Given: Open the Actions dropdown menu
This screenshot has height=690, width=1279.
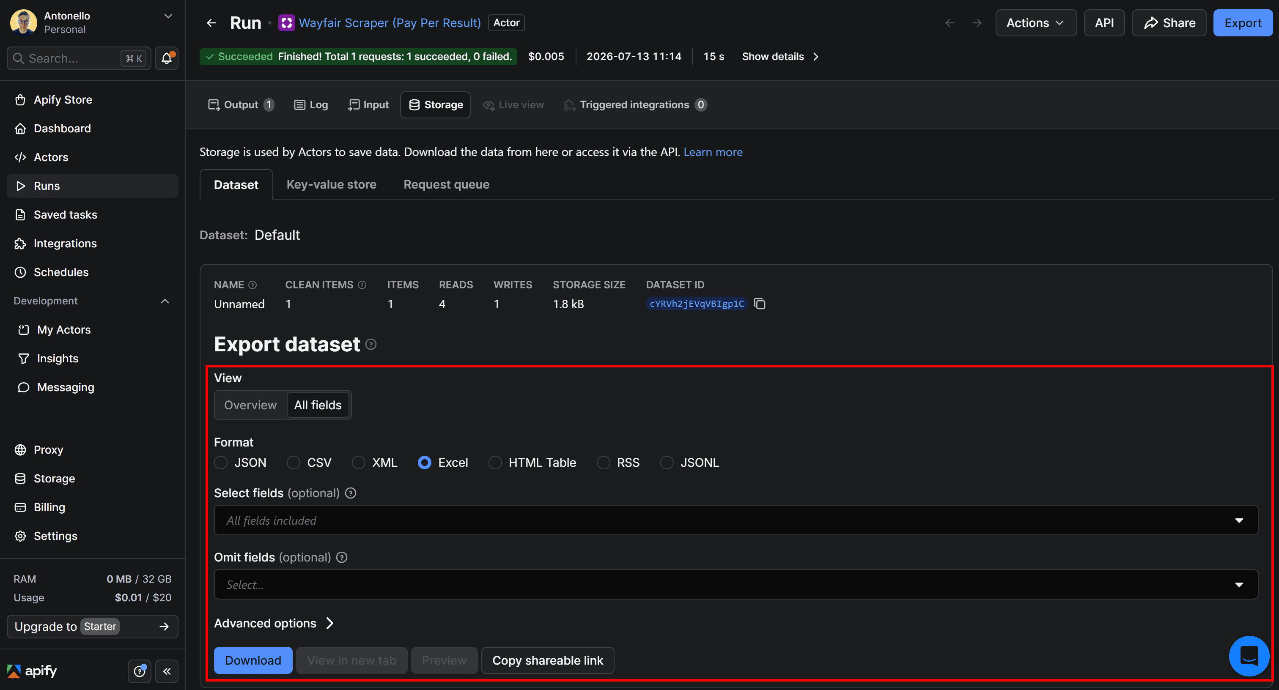Looking at the screenshot, I should [1036, 23].
